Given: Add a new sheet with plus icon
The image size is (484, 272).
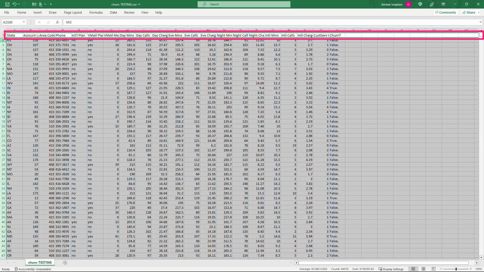Looking at the screenshot, I should tap(65, 263).
